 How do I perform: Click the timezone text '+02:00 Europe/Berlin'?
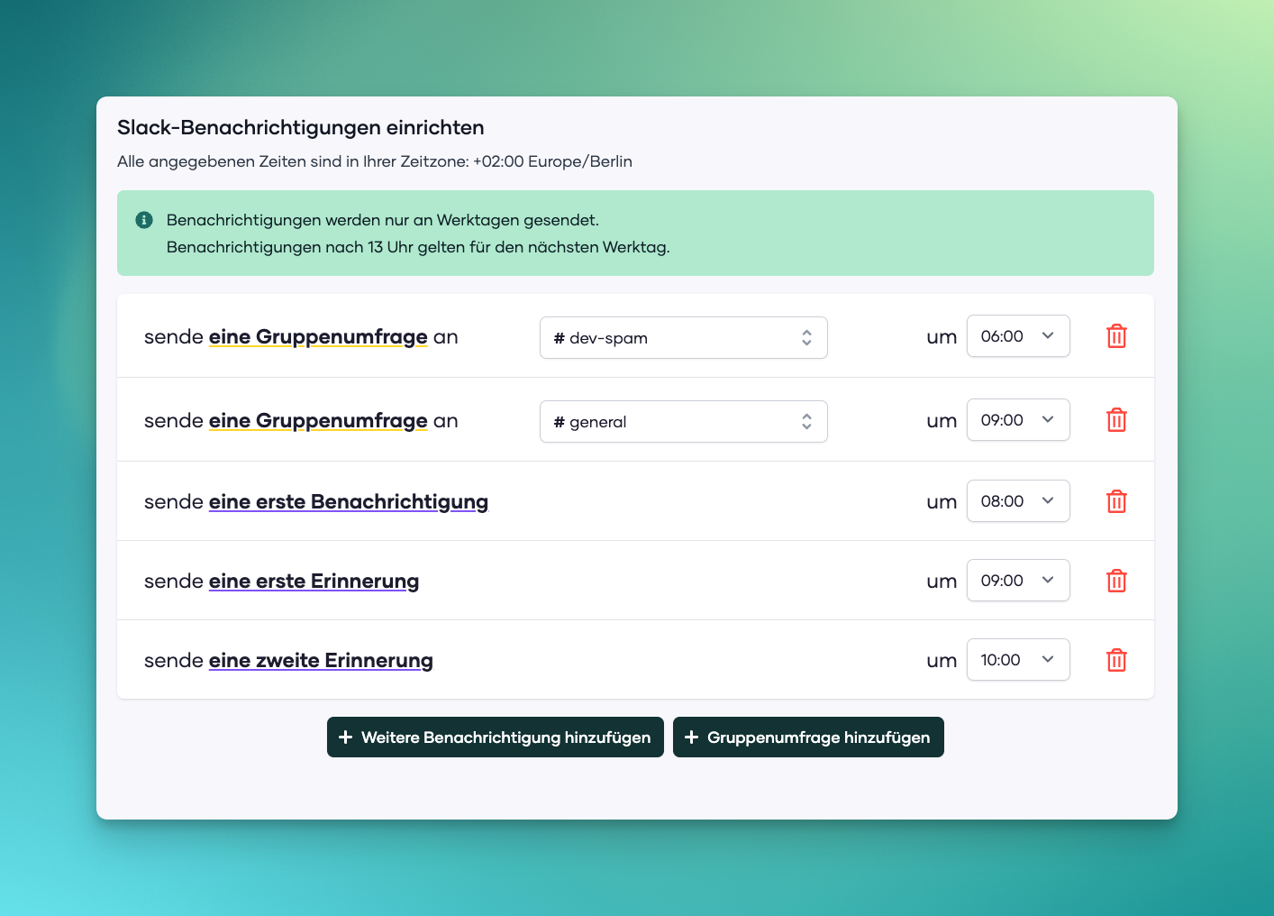tap(552, 161)
